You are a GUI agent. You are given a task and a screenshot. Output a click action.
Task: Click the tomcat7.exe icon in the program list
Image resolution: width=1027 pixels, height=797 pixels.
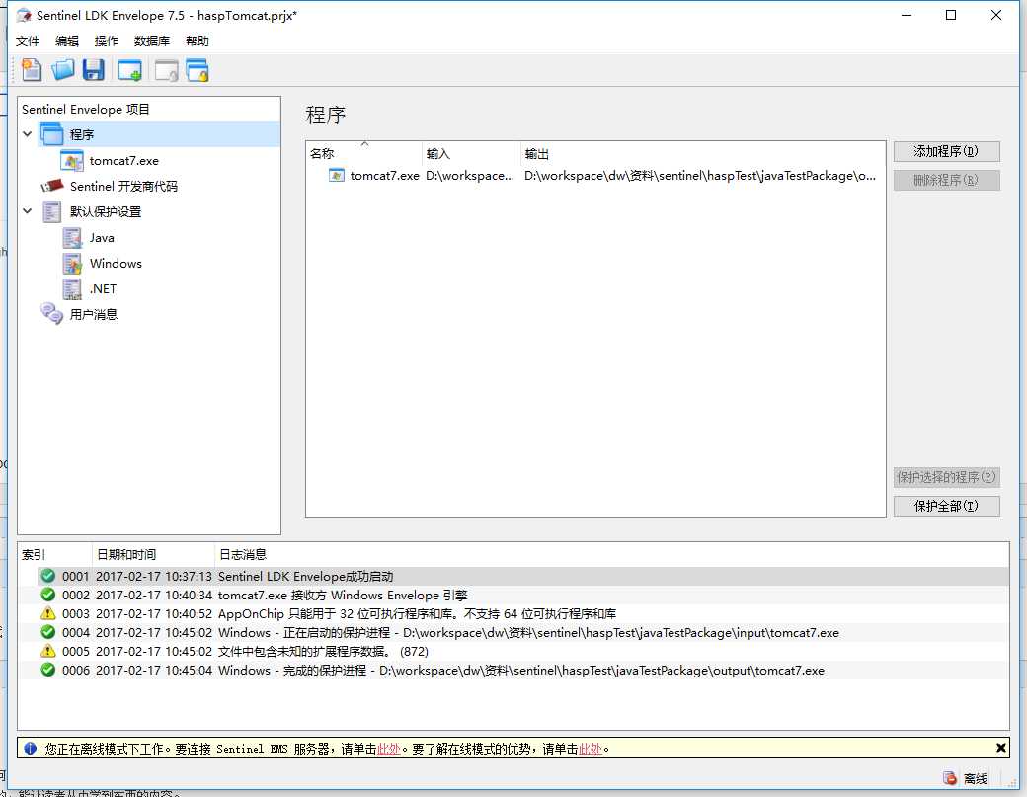336,176
